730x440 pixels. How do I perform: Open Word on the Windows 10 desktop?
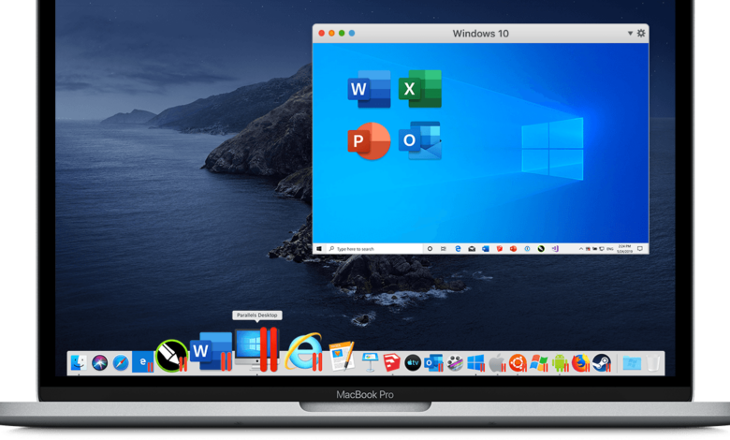369,89
